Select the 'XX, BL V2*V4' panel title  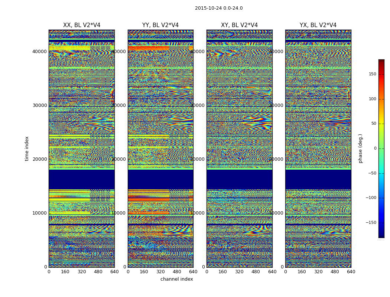coord(82,25)
